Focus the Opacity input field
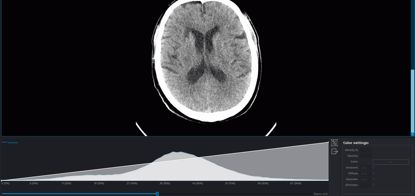The image size is (415, 196). (366, 155)
